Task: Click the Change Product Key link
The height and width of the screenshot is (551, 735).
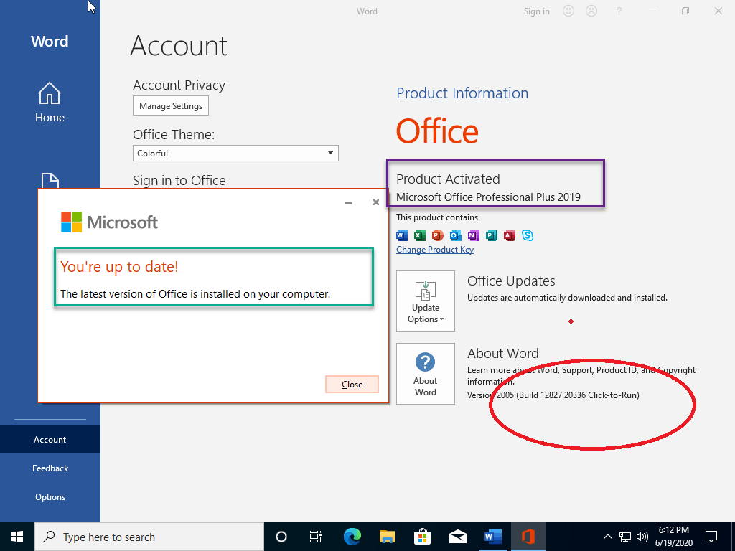Action: click(435, 250)
